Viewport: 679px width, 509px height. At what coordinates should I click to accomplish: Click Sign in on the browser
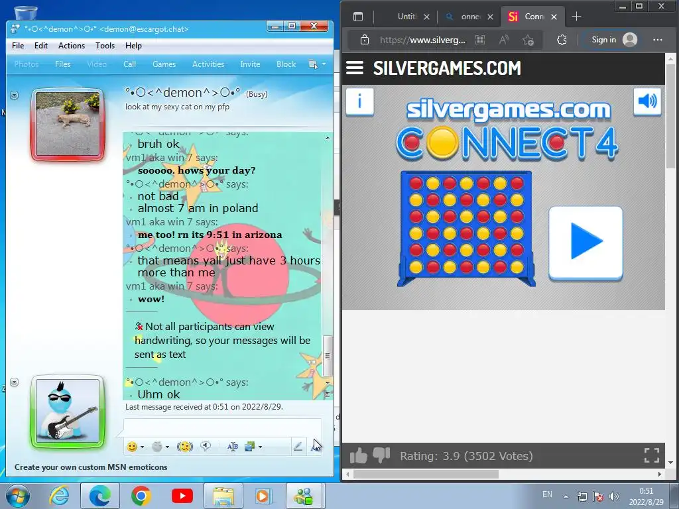click(x=615, y=40)
